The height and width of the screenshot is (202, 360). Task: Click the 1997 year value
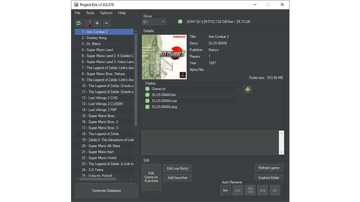[212, 63]
